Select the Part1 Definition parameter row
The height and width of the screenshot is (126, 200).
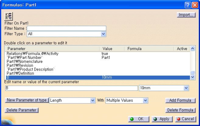(x=98, y=73)
